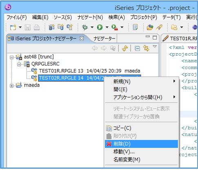Click the Back arrow in navigator toolbar
Viewport: 198px width, 170px height.
click(x=95, y=48)
